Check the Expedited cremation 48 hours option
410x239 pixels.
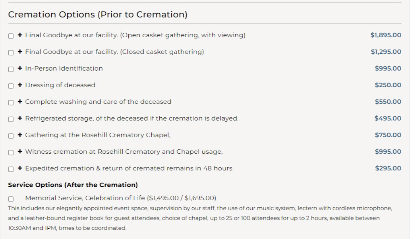(x=11, y=169)
